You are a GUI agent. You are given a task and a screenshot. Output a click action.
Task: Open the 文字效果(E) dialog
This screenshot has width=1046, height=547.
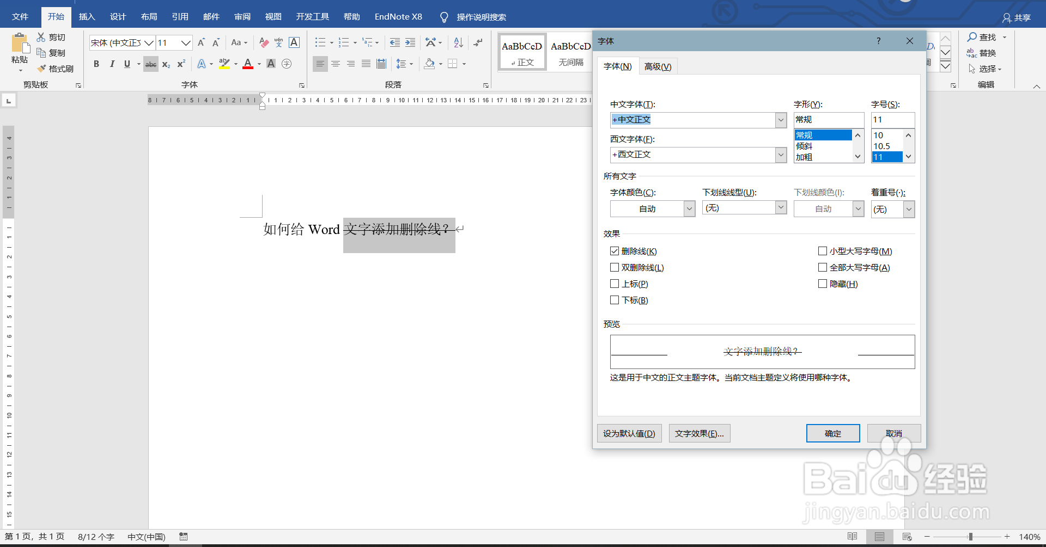pos(699,433)
